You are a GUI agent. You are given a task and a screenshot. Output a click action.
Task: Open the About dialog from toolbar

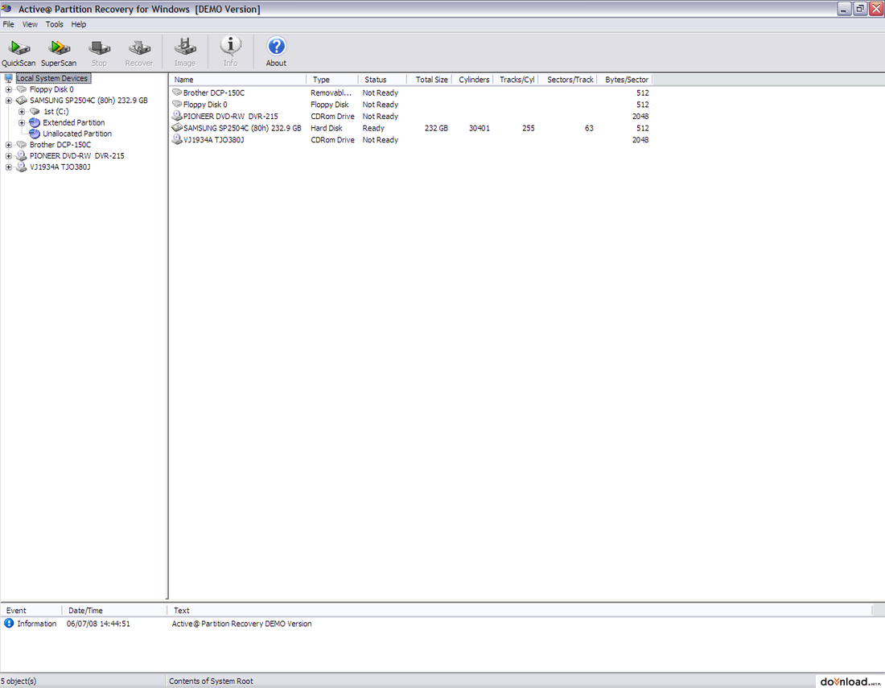point(276,52)
